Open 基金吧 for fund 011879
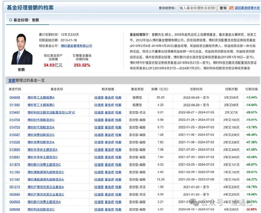Viewport: 261px width, 213px height. pos(109,165)
